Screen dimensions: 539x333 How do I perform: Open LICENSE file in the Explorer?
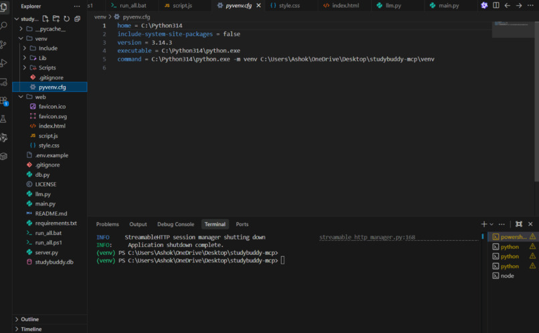pyautogui.click(x=49, y=184)
